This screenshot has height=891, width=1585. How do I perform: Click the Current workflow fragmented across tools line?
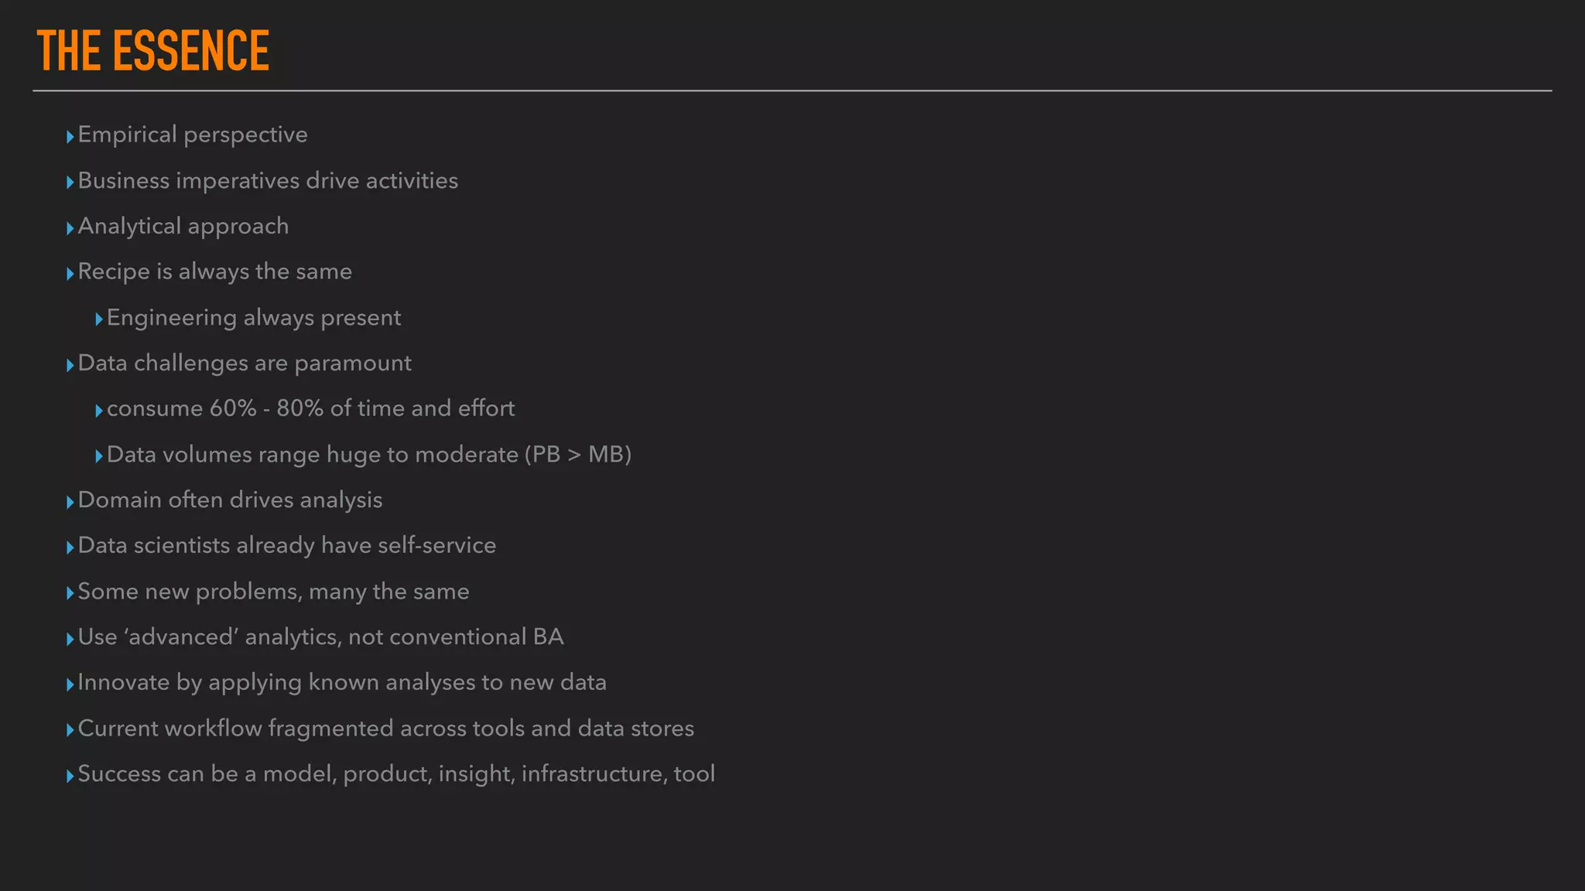click(x=386, y=729)
